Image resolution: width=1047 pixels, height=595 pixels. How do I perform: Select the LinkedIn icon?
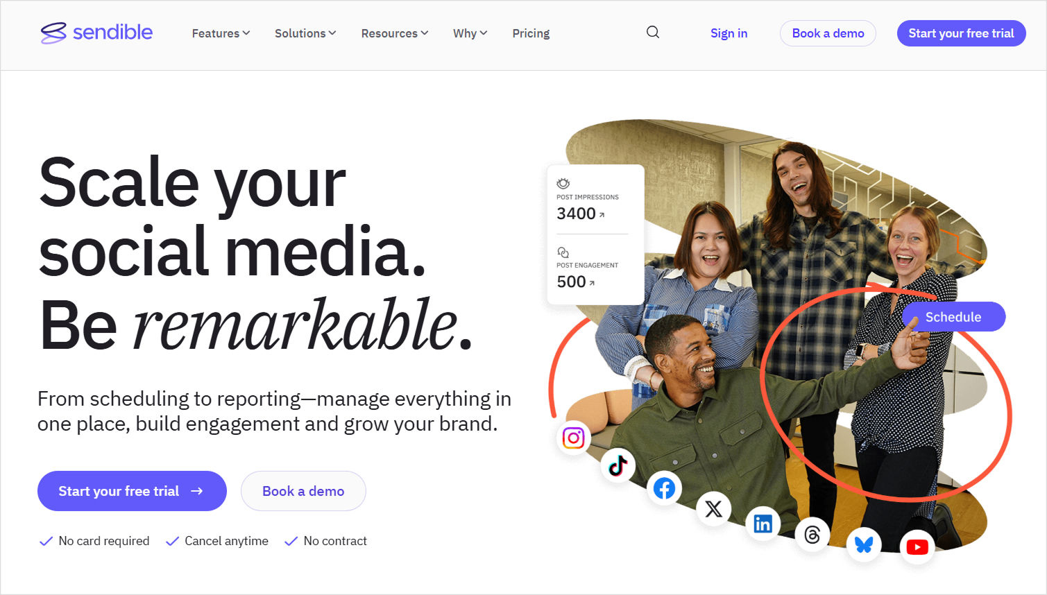point(763,524)
